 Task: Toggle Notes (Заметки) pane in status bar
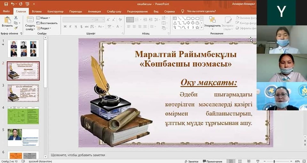(x=191, y=161)
